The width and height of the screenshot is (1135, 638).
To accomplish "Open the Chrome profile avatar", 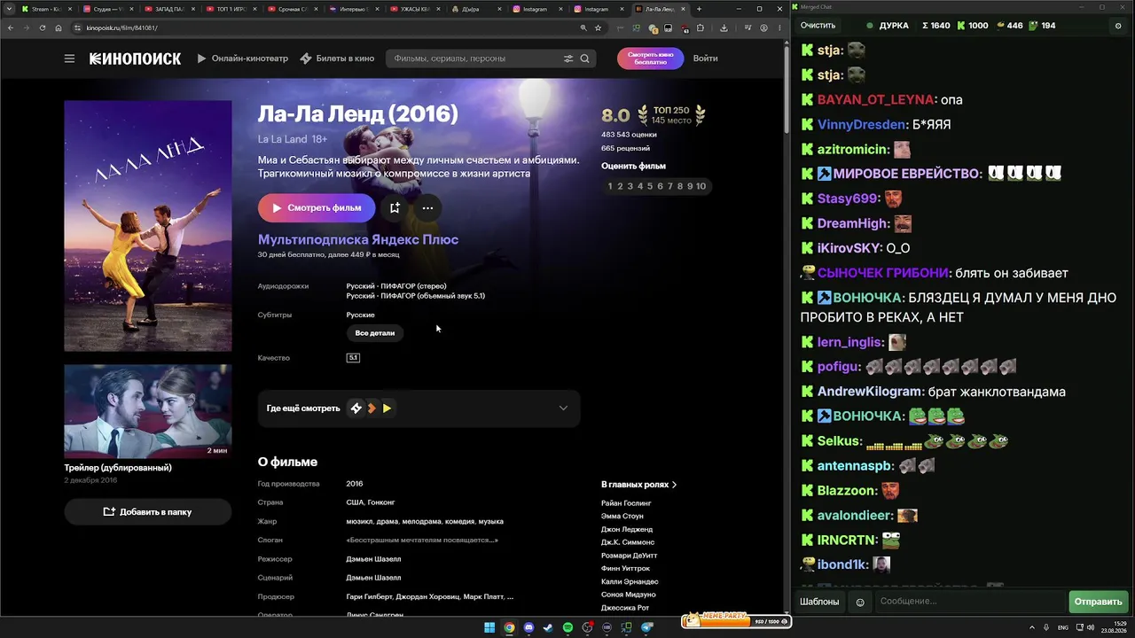I will pyautogui.click(x=763, y=27).
